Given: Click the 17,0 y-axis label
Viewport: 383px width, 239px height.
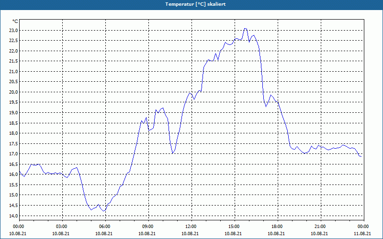Looking at the screenshot, I should tap(13, 154).
